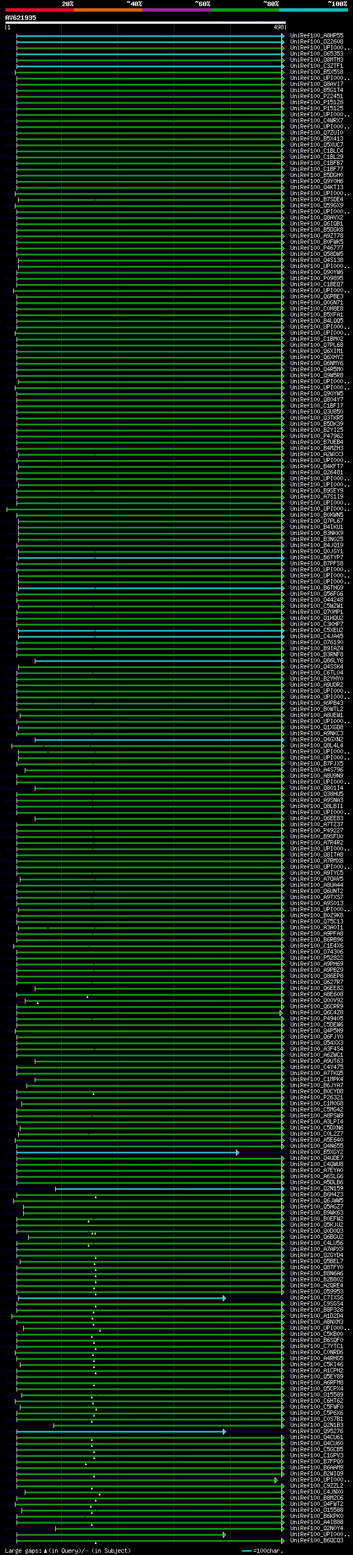Select hit label UniRef100_C1BFB7
The height and width of the screenshot is (1555, 353).
coord(317,163)
